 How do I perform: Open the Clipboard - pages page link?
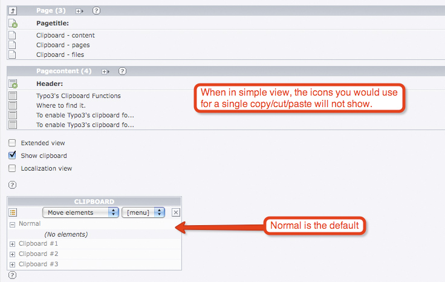tap(64, 45)
